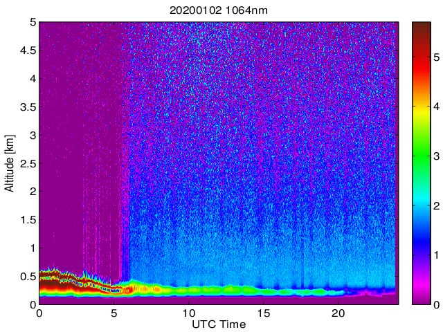Click the Altitude [km] axis label

[x=9, y=163]
